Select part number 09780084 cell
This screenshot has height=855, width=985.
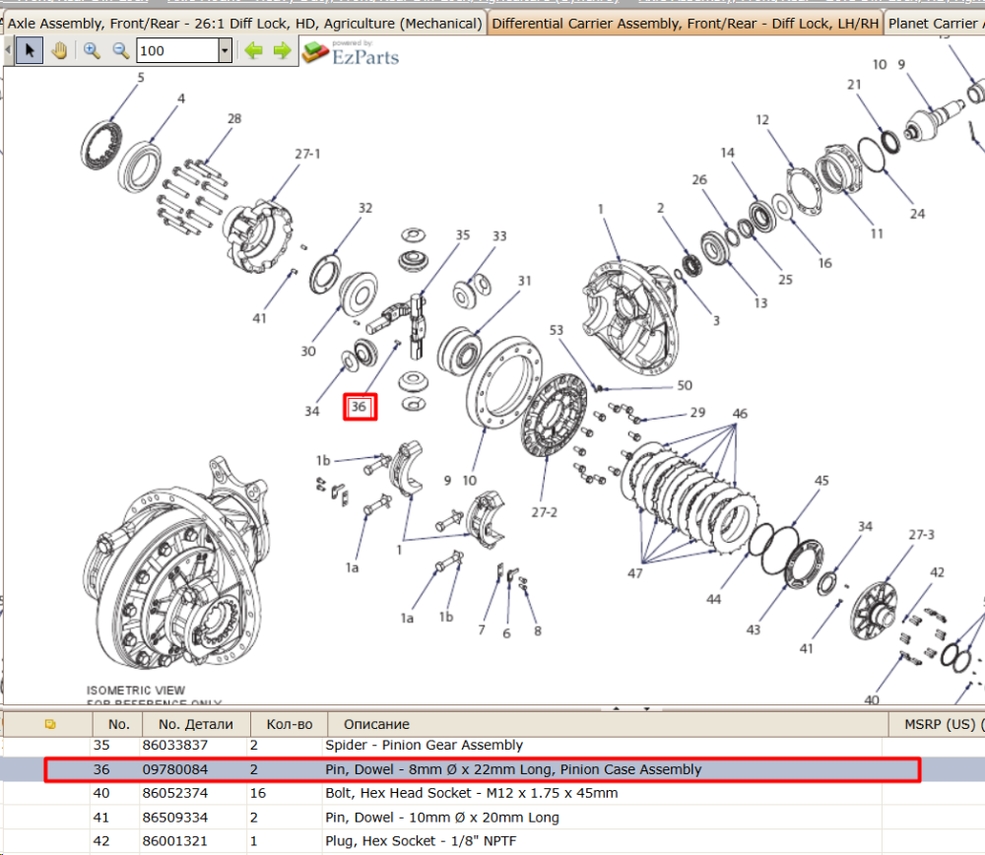174,769
